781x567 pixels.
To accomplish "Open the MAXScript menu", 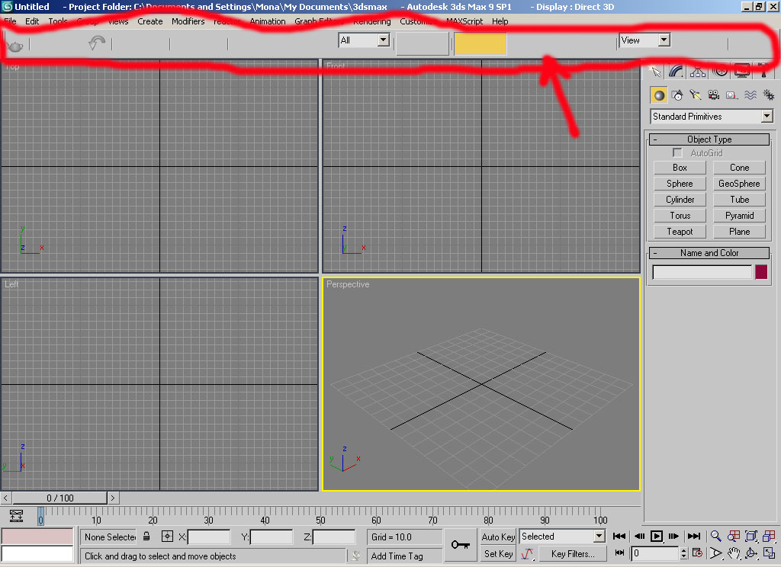I will pos(464,21).
